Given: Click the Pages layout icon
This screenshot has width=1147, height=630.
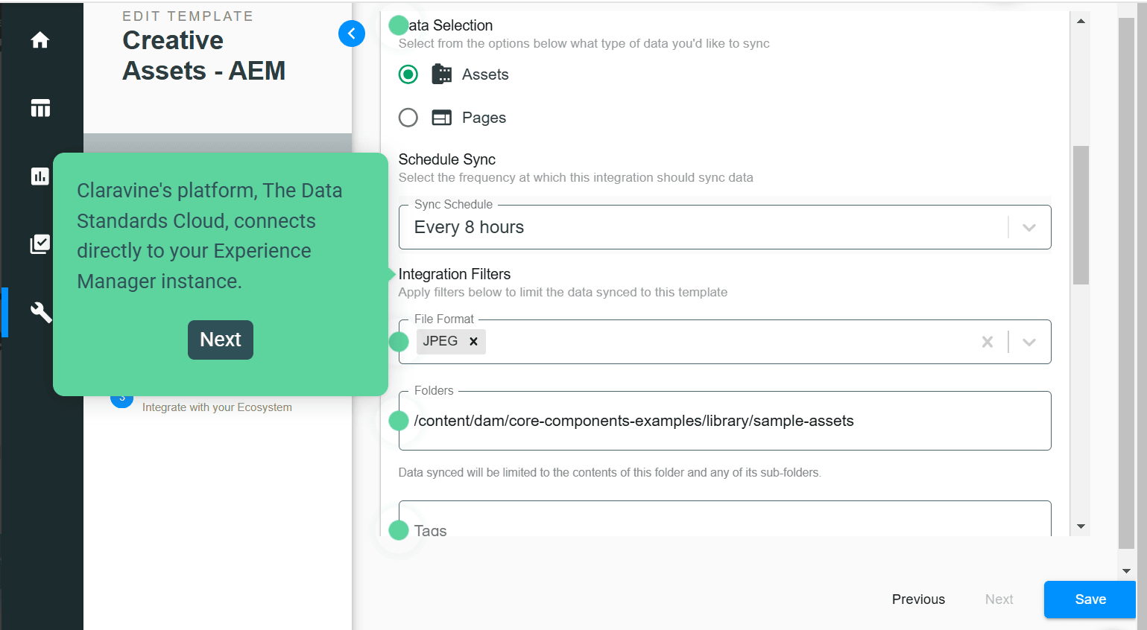Looking at the screenshot, I should click(x=442, y=118).
